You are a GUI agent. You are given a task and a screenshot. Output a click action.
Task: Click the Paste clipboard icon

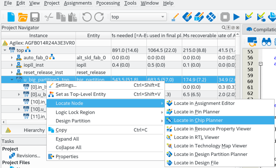click(x=73, y=17)
